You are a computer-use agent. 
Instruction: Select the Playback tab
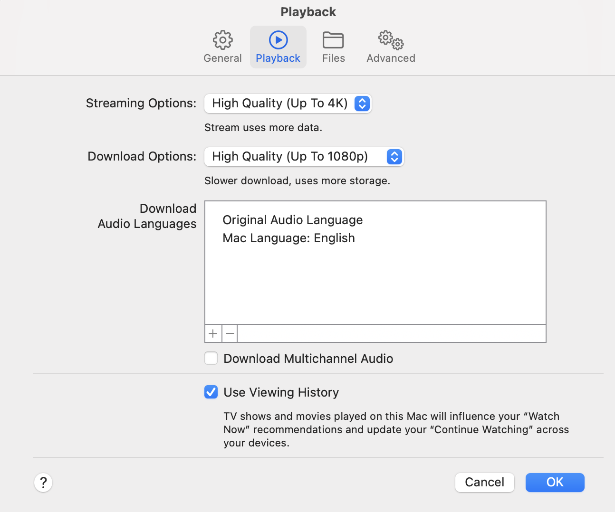[278, 47]
